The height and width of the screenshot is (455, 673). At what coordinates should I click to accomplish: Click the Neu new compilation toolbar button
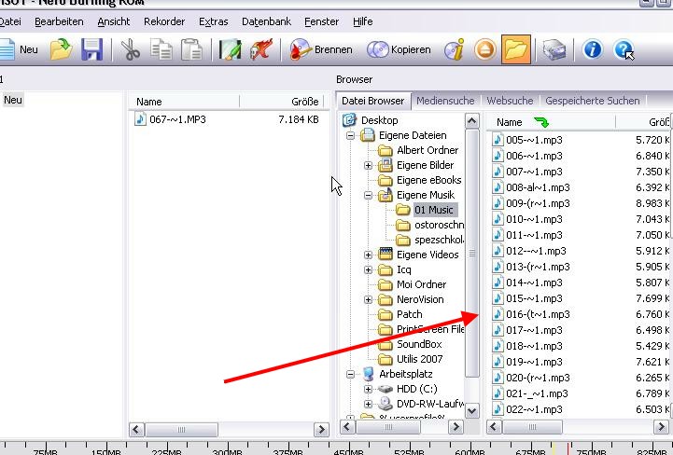coord(19,49)
